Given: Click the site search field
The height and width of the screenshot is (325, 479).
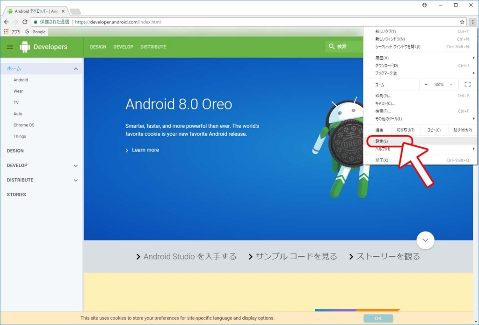Looking at the screenshot, I should 344,46.
